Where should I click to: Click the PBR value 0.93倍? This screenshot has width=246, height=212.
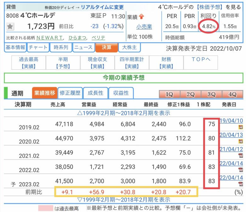190,27
